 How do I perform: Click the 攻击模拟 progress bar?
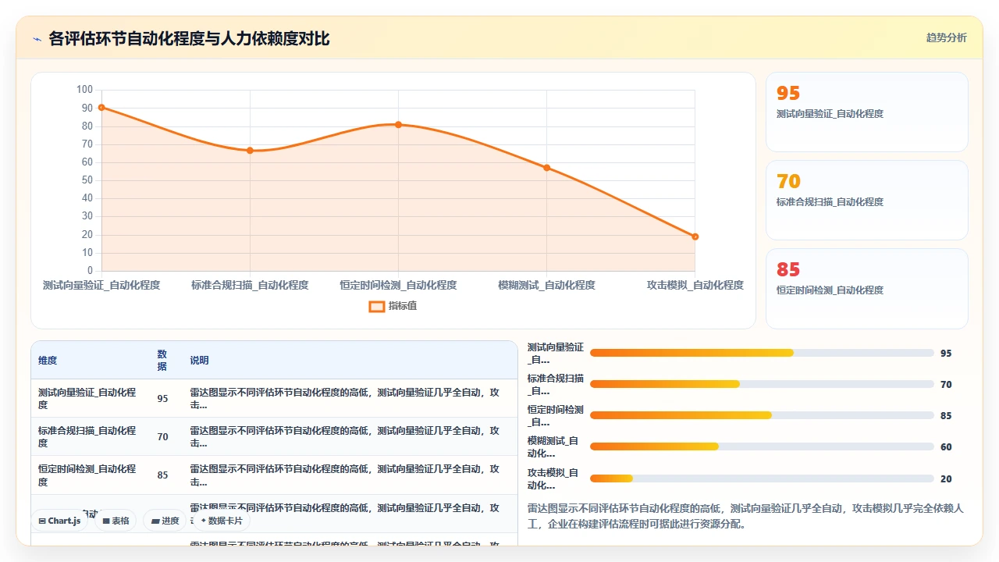coord(762,478)
